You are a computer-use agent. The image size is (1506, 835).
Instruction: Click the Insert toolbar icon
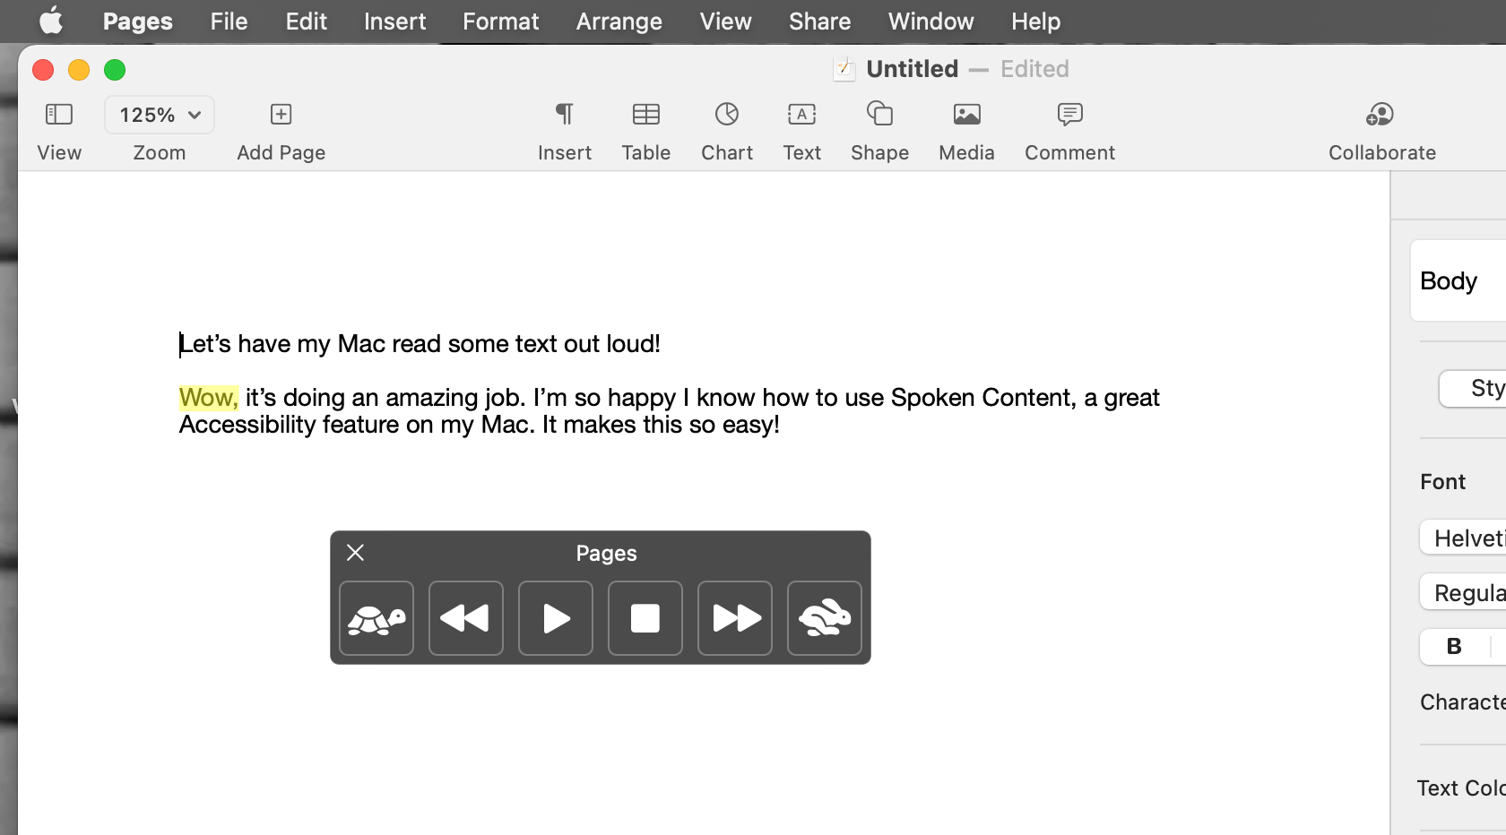[x=564, y=115]
